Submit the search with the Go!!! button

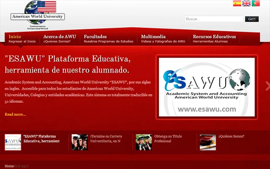[x=252, y=19]
